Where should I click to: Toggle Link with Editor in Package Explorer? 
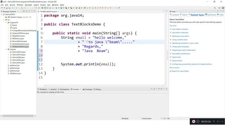click(27, 11)
